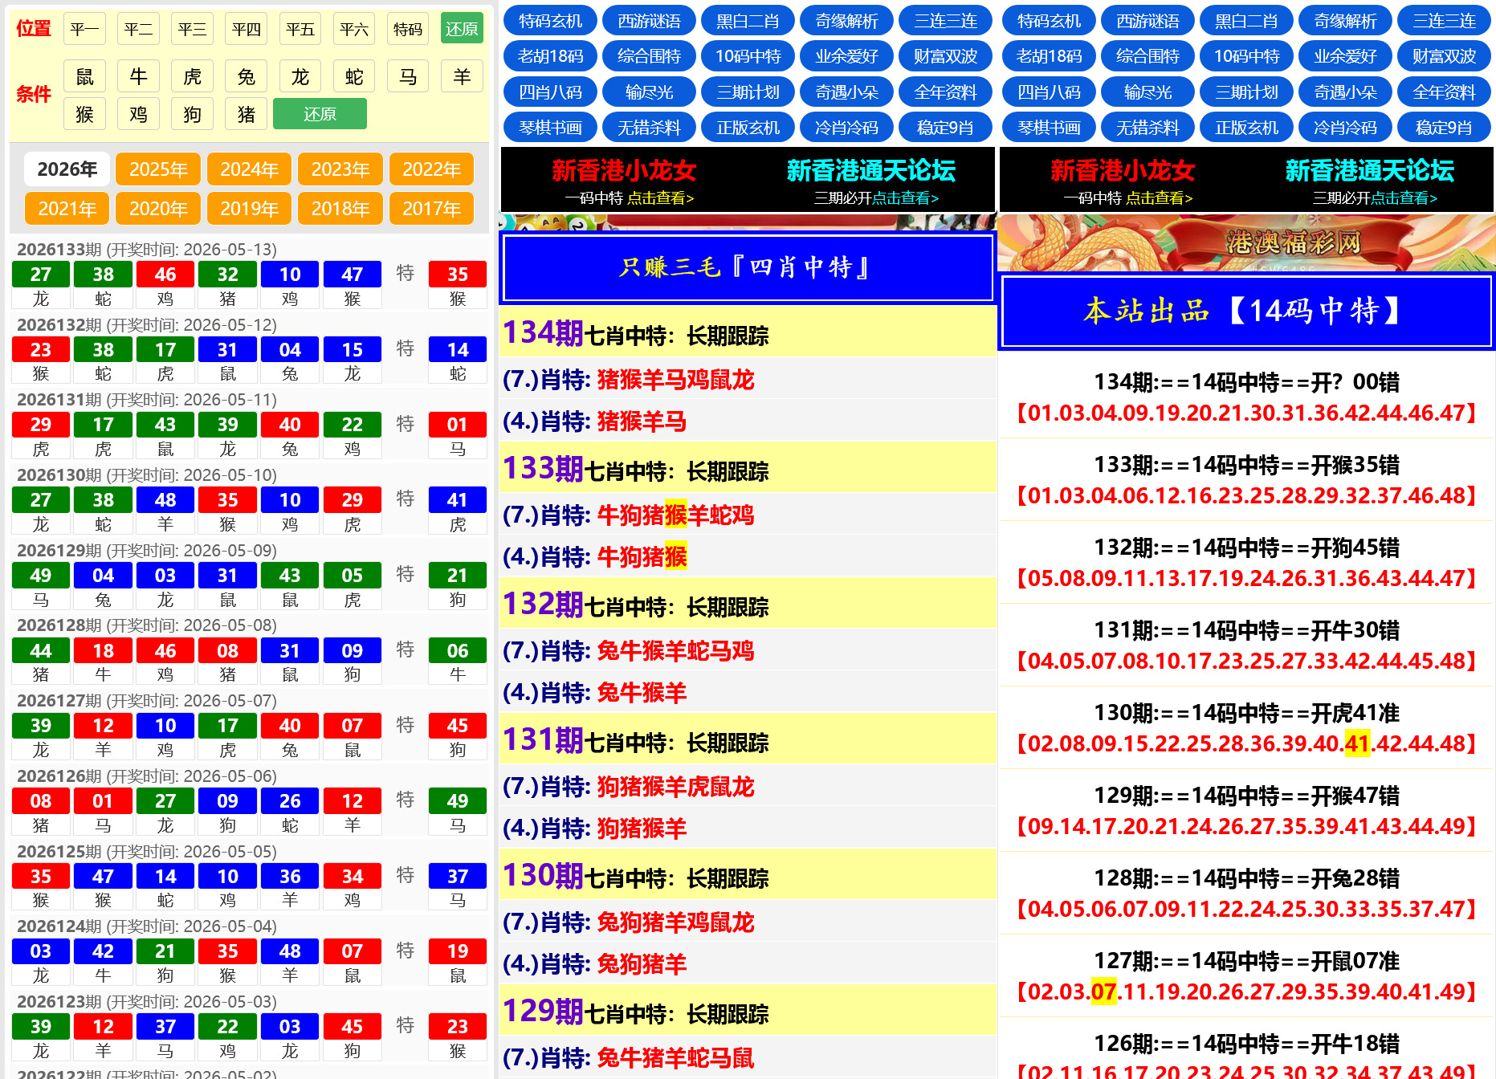Select the 平六 position filter

(353, 30)
